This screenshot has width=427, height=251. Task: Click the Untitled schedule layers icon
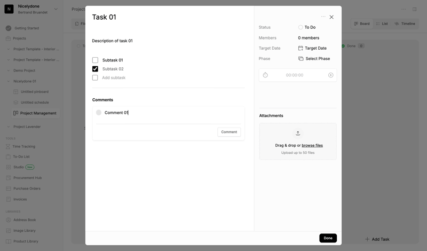16,103
